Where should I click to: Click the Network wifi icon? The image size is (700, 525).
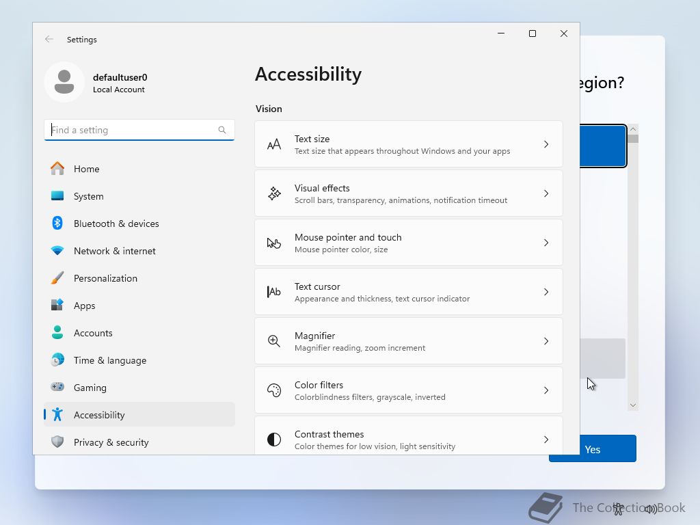pyautogui.click(x=57, y=250)
